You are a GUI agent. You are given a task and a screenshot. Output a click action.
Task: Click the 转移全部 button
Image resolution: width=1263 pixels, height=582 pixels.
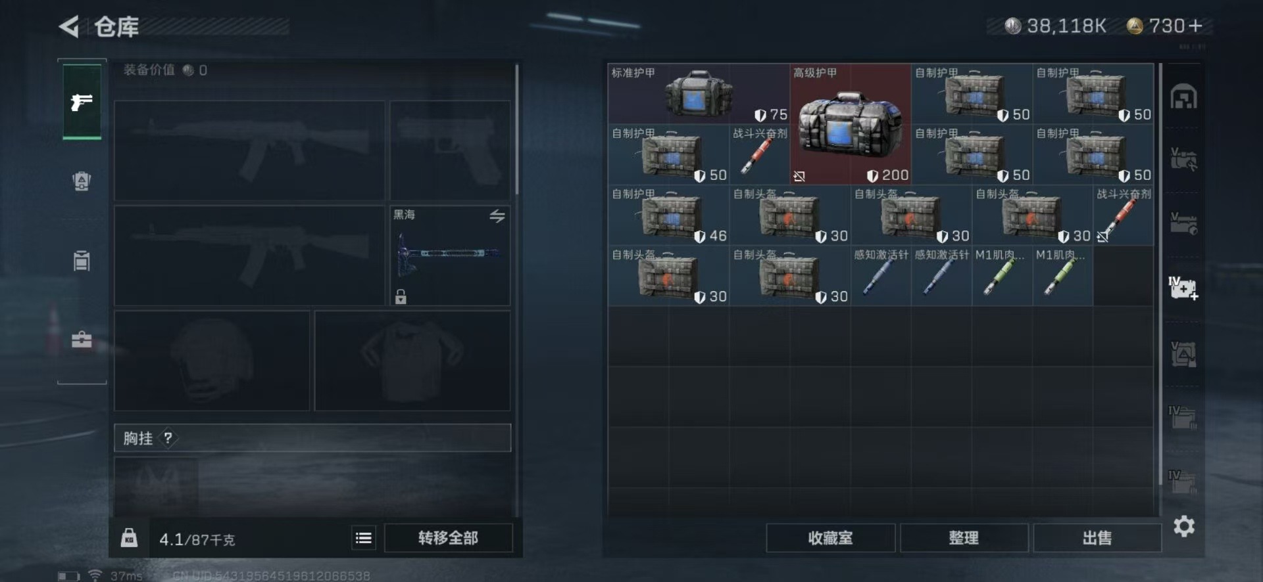[x=448, y=538]
